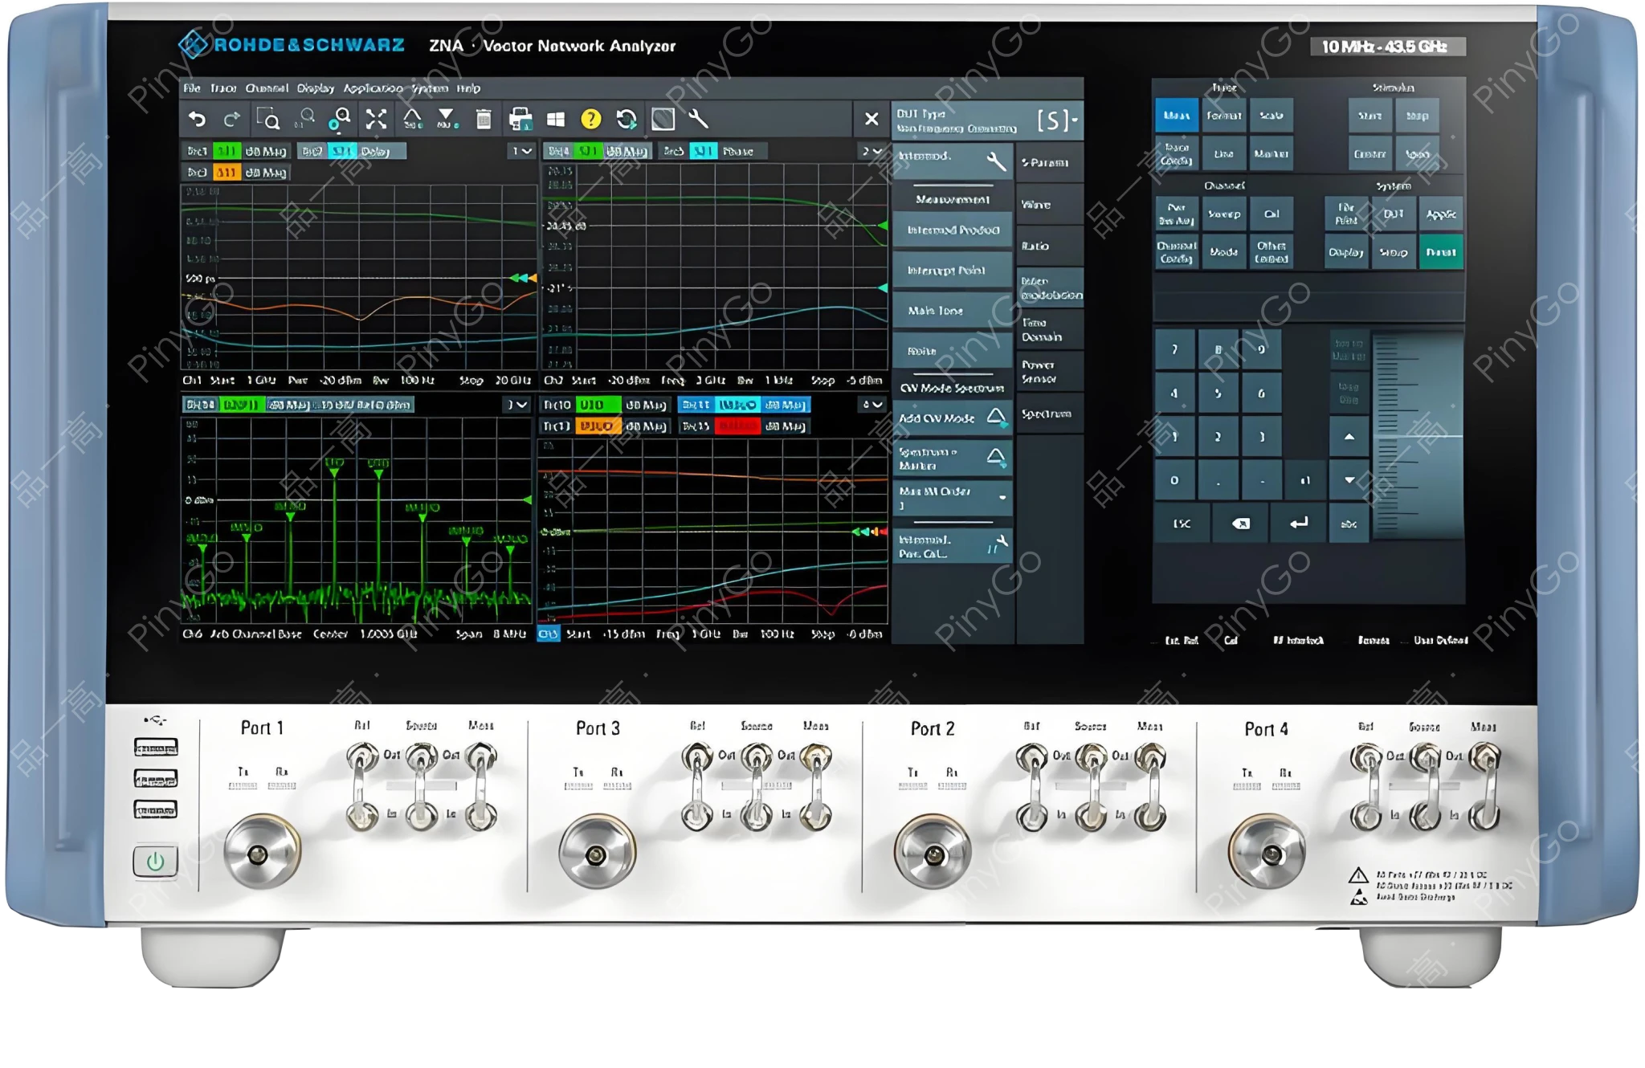1645x1068 pixels.
Task: Expand the Max IM Order dropdown
Action: coord(1002,498)
